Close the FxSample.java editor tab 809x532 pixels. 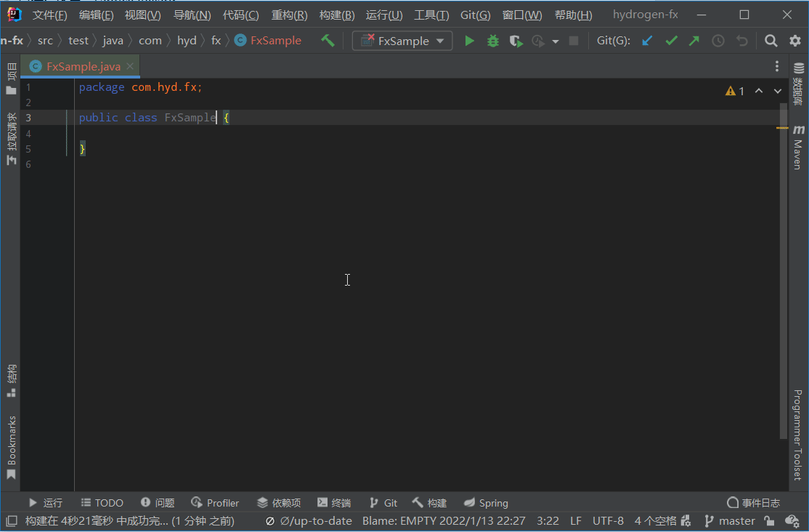click(x=131, y=66)
